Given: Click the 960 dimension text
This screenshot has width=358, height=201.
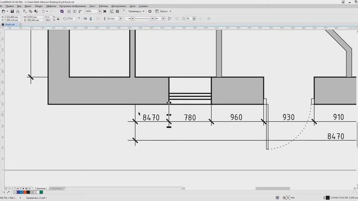Looking at the screenshot, I should tap(236, 117).
